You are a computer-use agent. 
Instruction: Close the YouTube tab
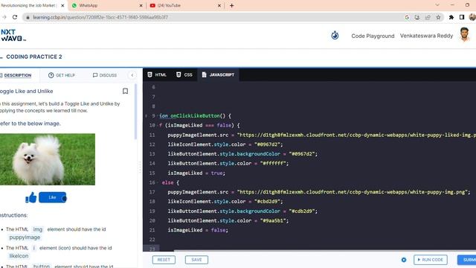(219, 5)
